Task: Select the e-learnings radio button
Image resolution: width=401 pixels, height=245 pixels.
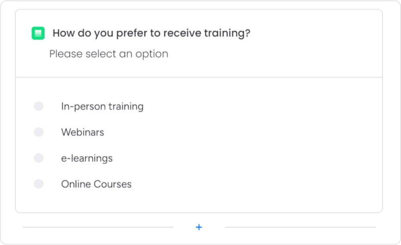Action: point(38,158)
